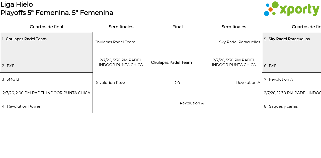Click Saques y cañas at seed 8
This screenshot has width=321, height=158.
tap(283, 106)
